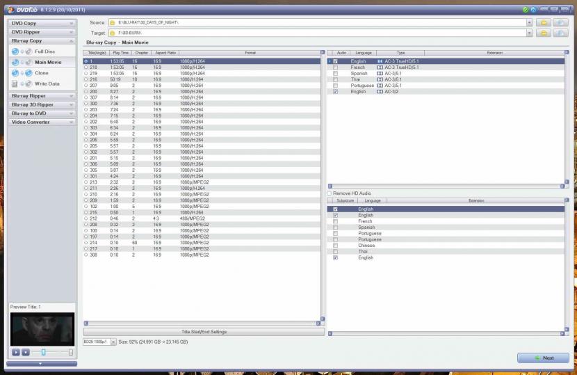Click the Next button
This screenshot has width=577, height=375.
pyautogui.click(x=543, y=358)
